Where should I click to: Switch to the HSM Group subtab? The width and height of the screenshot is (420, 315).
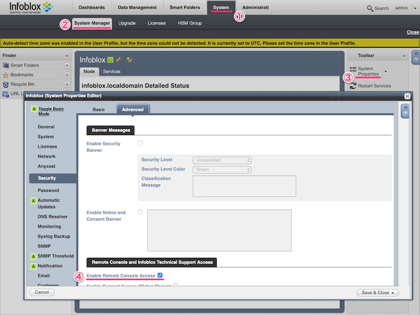pos(190,23)
